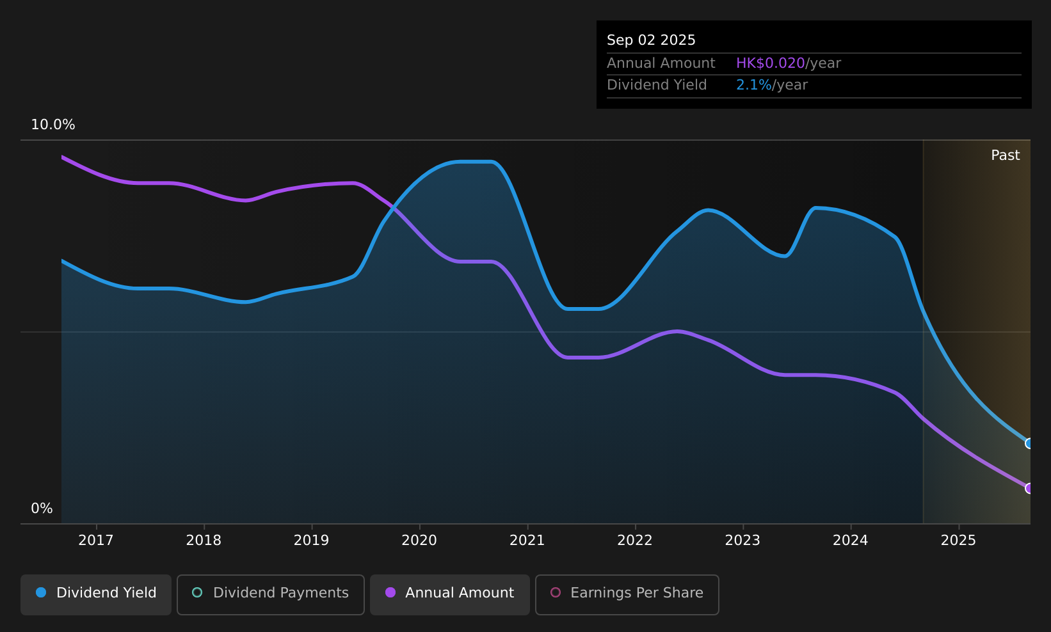Click the 'Sep 02 2025' tooltip date
Viewport: 1051px width, 632px height.
click(x=651, y=40)
